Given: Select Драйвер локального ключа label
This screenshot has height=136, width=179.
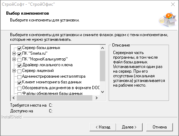Looking at the screenshot, I should [47, 65].
